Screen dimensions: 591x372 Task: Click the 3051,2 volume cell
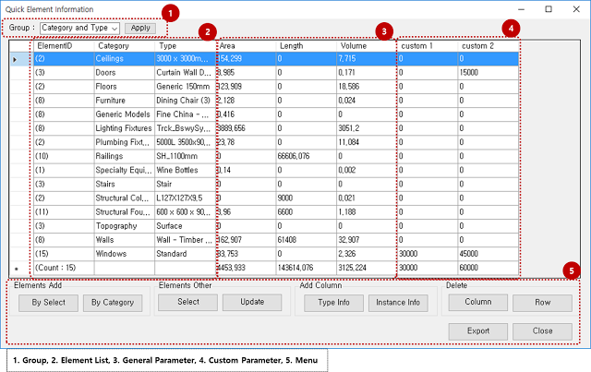367,128
